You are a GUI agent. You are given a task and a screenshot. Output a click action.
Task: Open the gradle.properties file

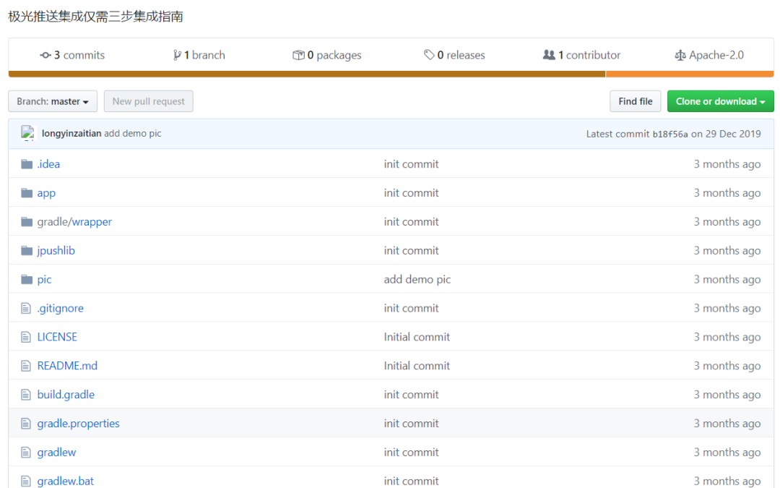(78, 424)
